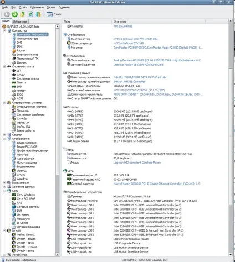This screenshot has width=235, height=262.
Task: Open Marvell Yukon Gigabit Ethernet Controller link
Action: (x=157, y=184)
